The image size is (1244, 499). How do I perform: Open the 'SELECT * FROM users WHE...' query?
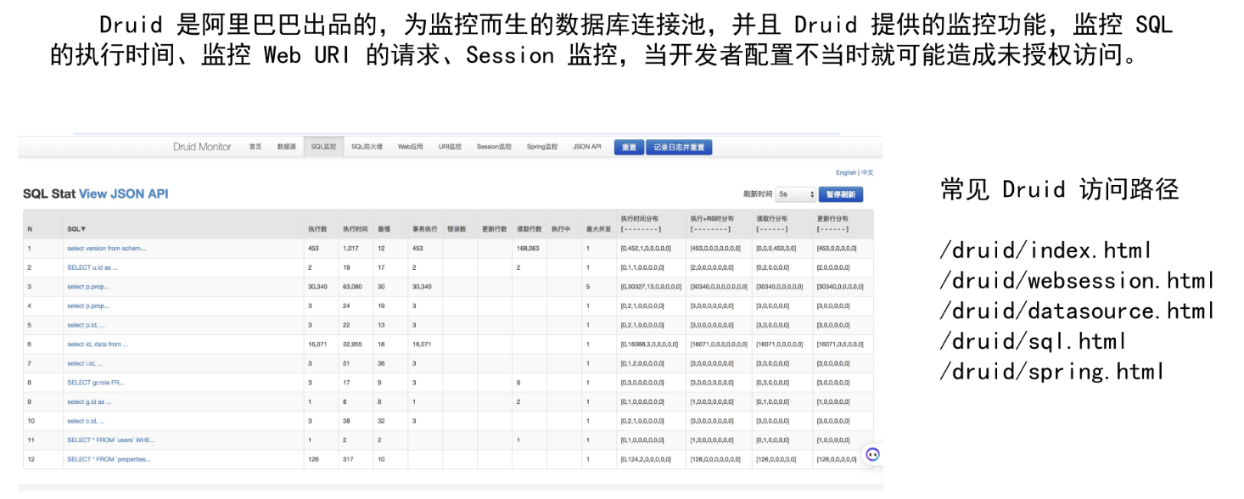(x=110, y=440)
